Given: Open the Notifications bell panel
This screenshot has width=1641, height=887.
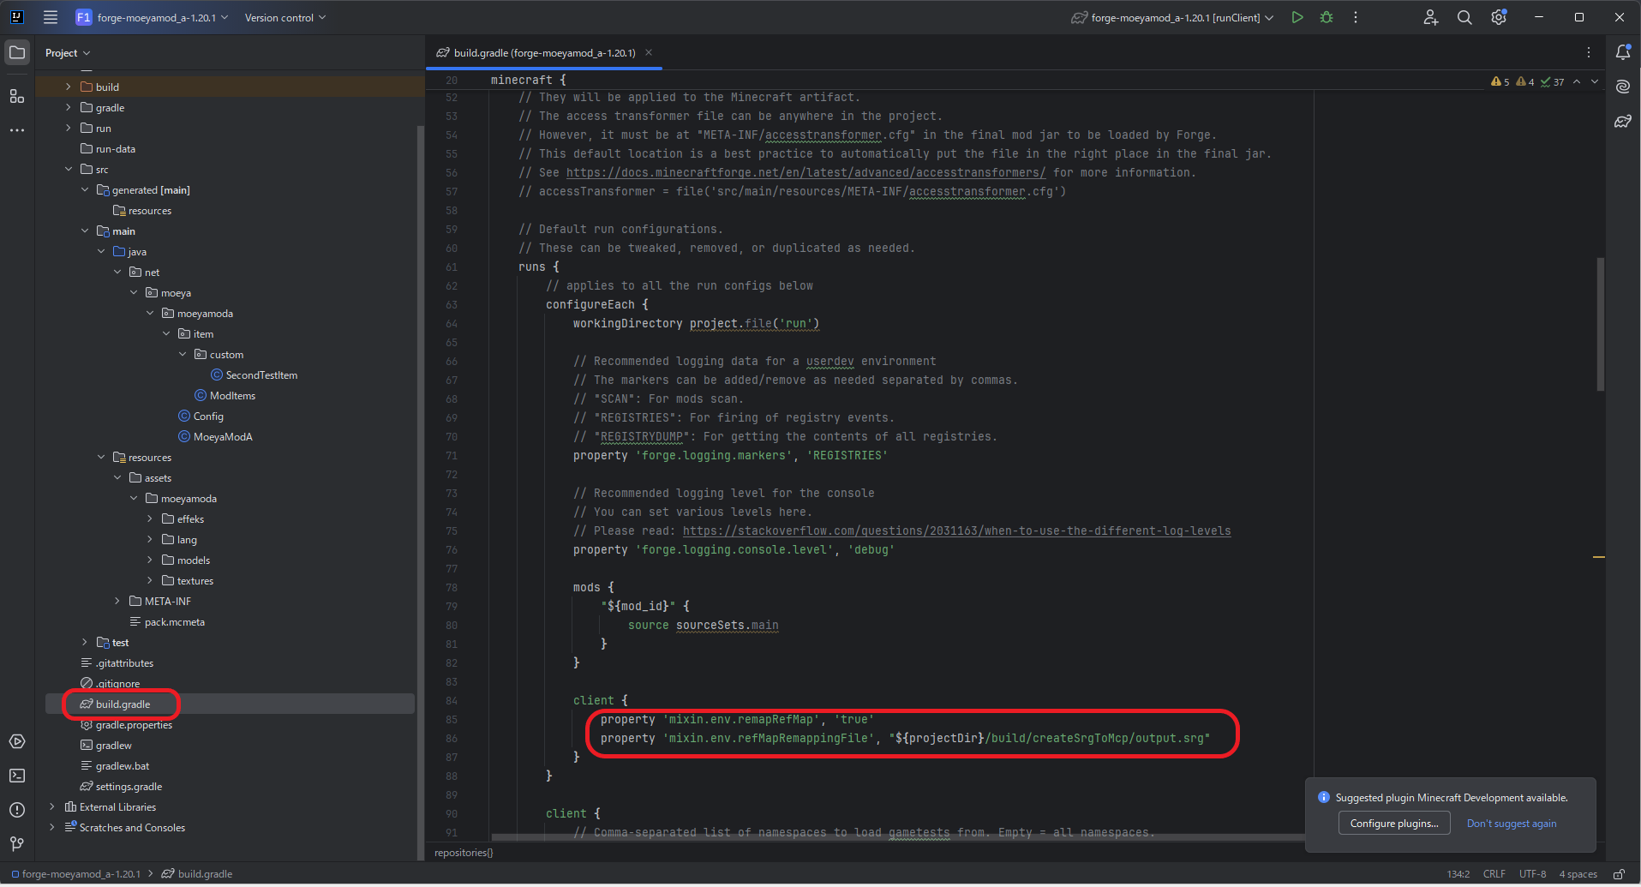Looking at the screenshot, I should coord(1623,52).
